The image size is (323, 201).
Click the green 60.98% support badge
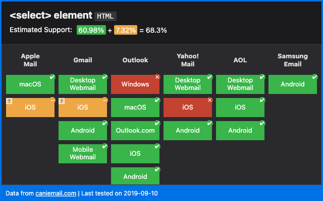coord(91,30)
